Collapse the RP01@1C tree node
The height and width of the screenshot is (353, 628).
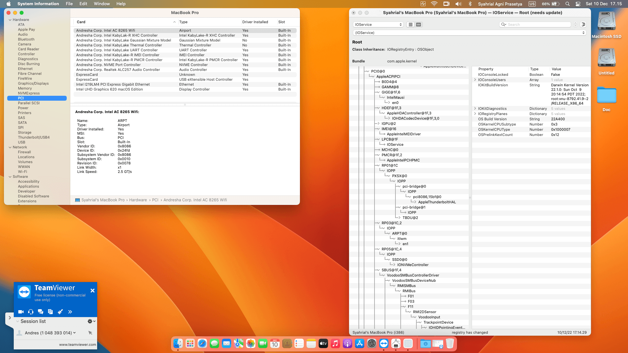tap(378, 166)
